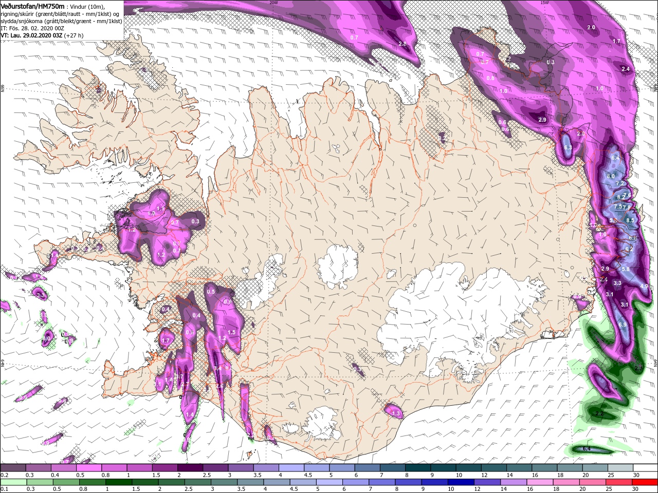Viewport: 658px width, 493px height.
Task: Click the 4.9 precipitation value label
Action: [x=644, y=286]
